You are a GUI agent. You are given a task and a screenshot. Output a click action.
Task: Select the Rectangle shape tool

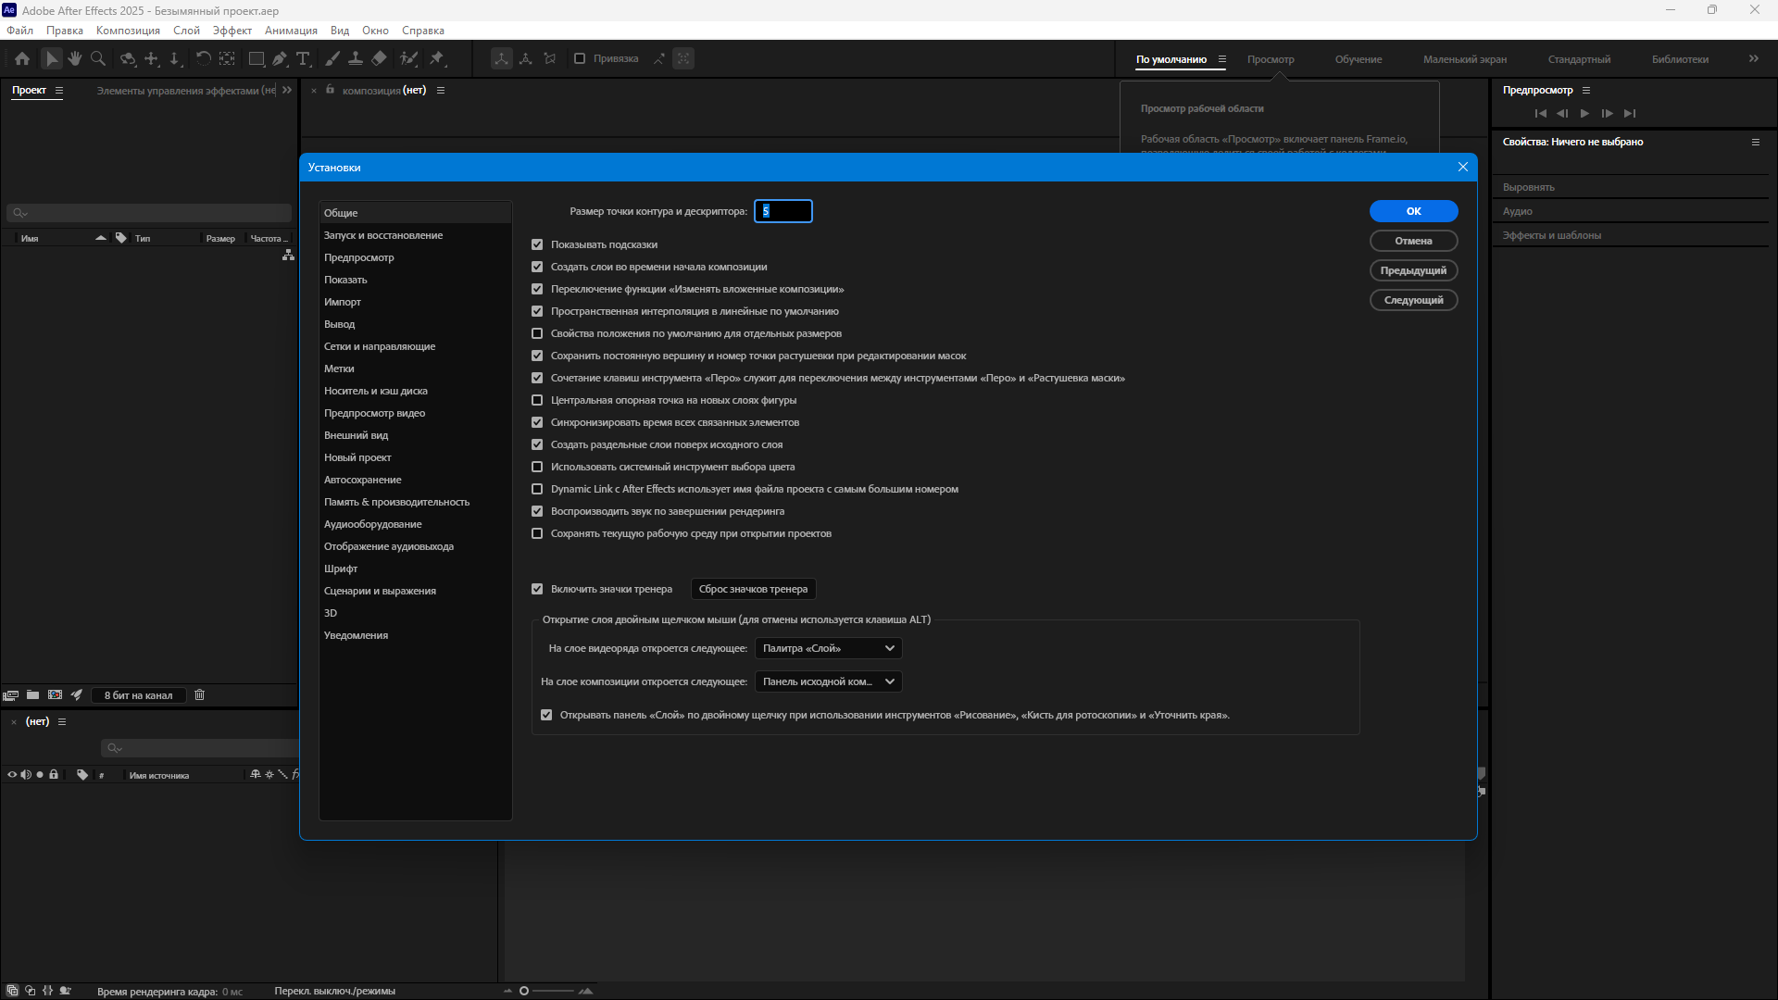(257, 58)
